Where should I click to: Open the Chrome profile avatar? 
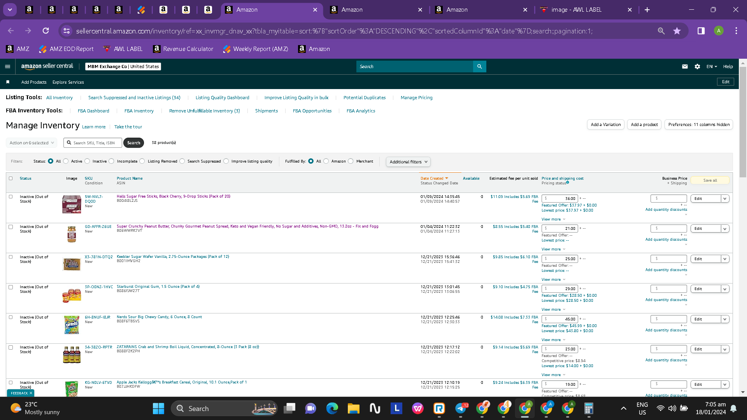point(719,31)
